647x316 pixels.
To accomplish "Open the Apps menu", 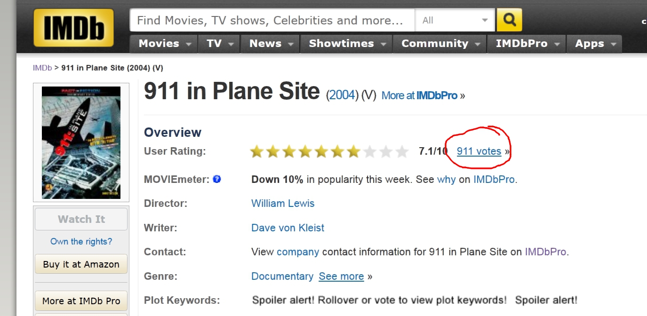I will click(594, 44).
